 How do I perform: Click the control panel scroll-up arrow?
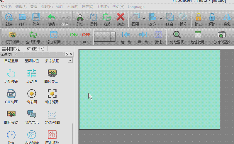click(70, 61)
